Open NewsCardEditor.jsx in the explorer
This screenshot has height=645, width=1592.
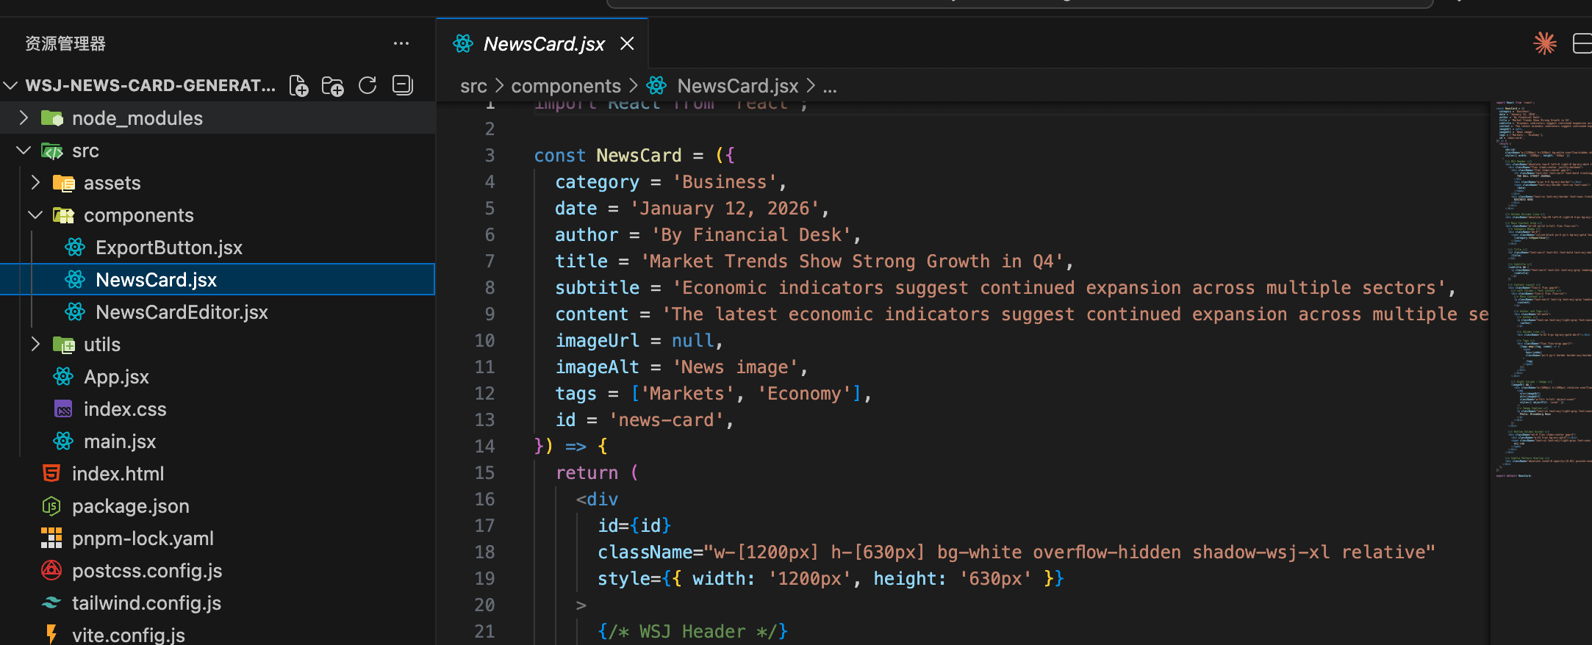coord(182,312)
